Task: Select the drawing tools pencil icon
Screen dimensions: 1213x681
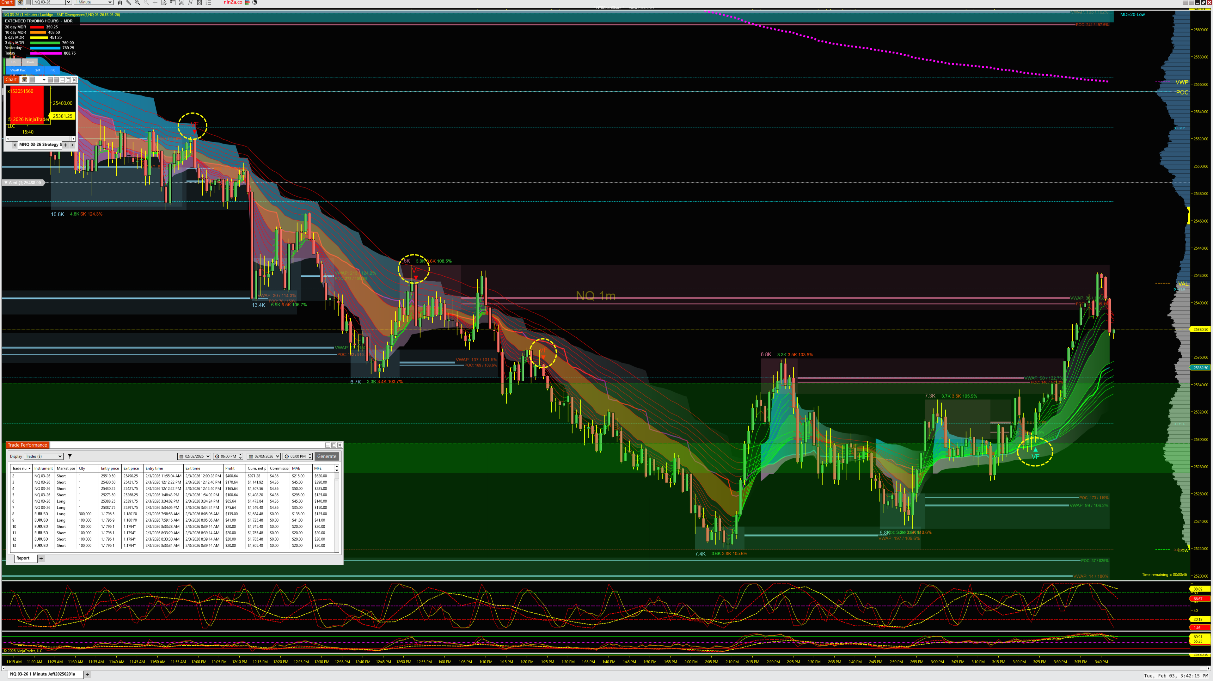Action: coord(129,2)
